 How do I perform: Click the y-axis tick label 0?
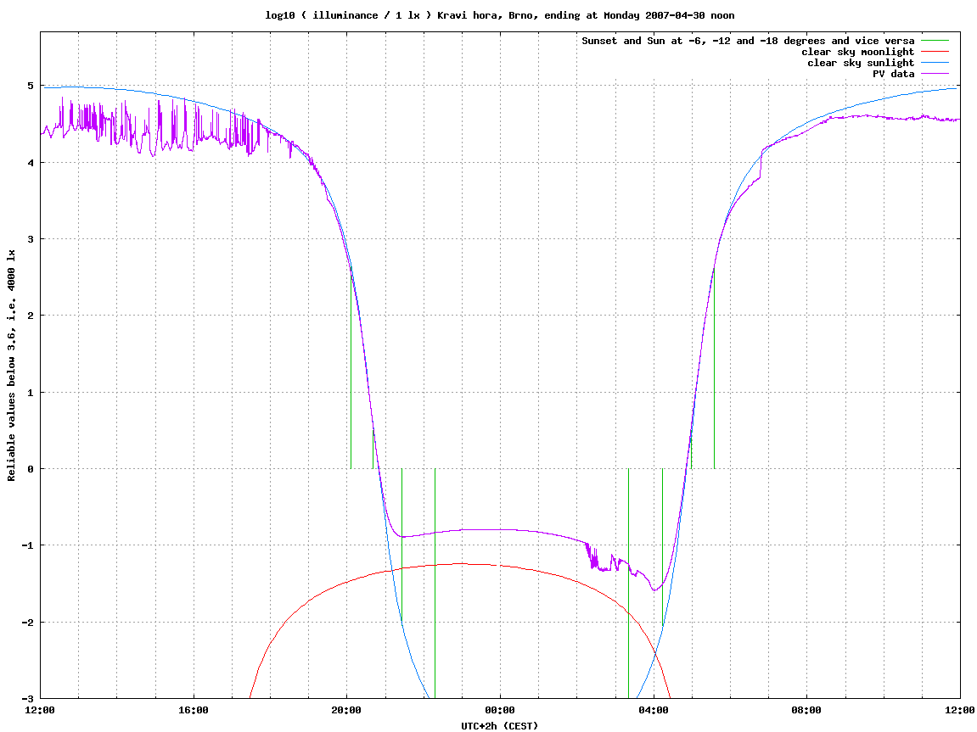(x=31, y=469)
